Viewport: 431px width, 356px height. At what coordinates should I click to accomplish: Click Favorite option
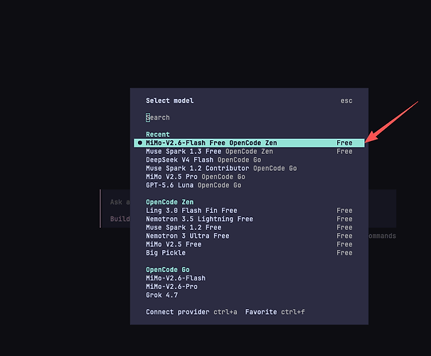[275, 312]
